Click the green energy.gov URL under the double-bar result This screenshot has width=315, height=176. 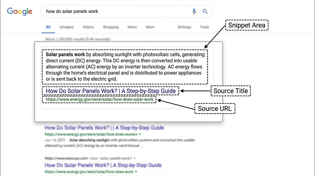pos(91,134)
